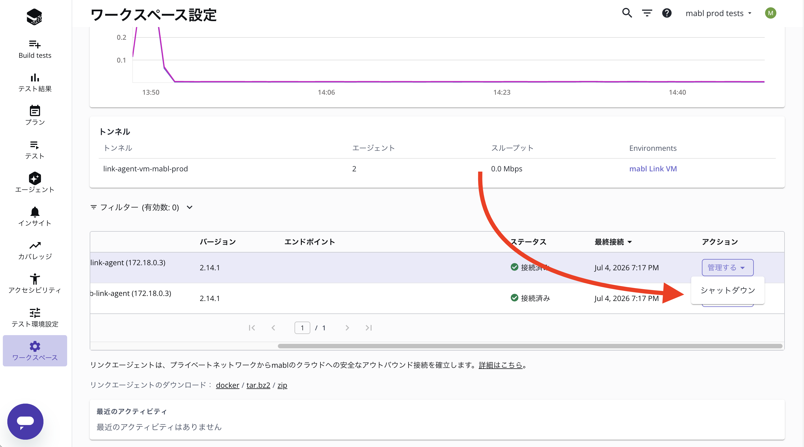Open アクセシビリティ page
This screenshot has height=447, width=804.
pyautogui.click(x=35, y=284)
